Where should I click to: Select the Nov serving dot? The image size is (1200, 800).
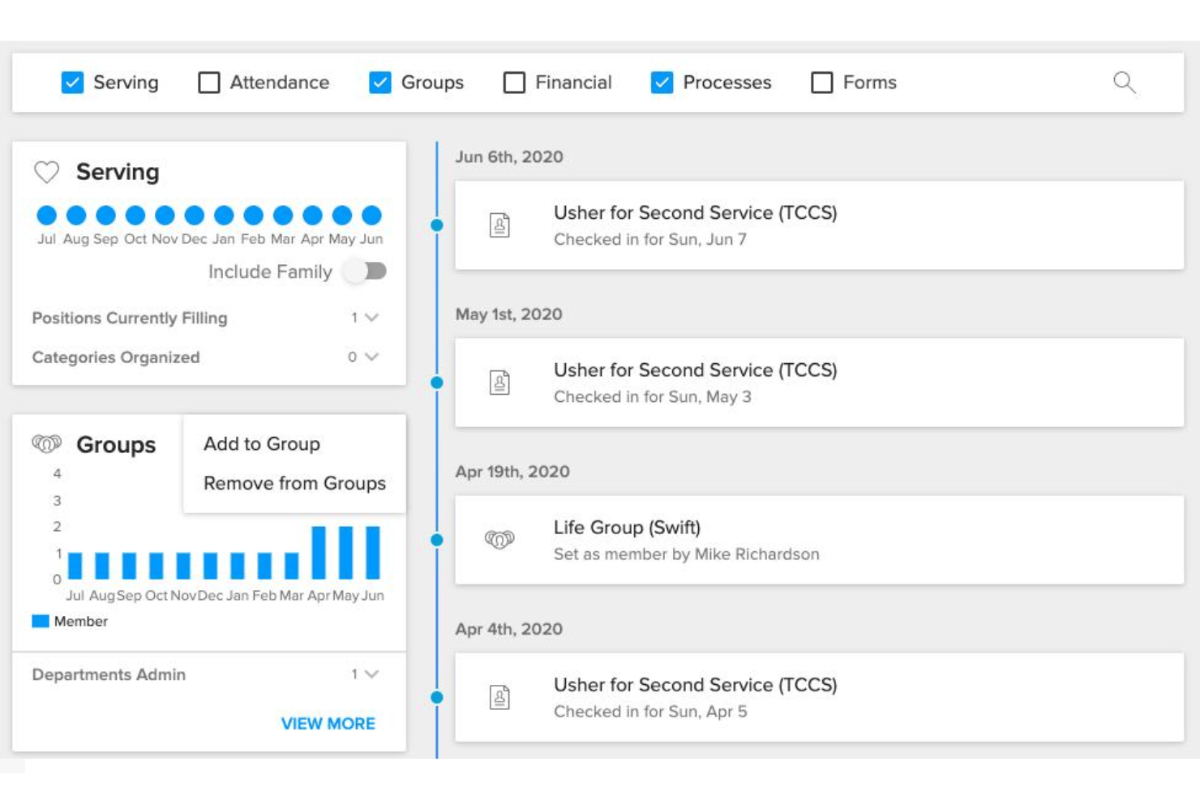(x=165, y=215)
